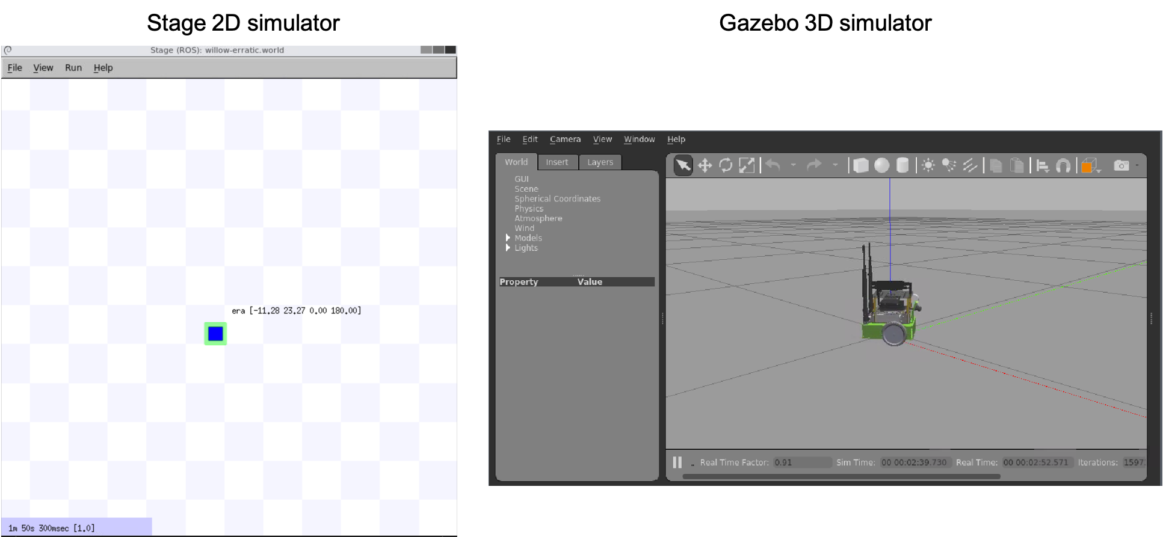1163x537 pixels.
Task: Take a screenshot with the camera icon
Action: pyautogui.click(x=1121, y=165)
